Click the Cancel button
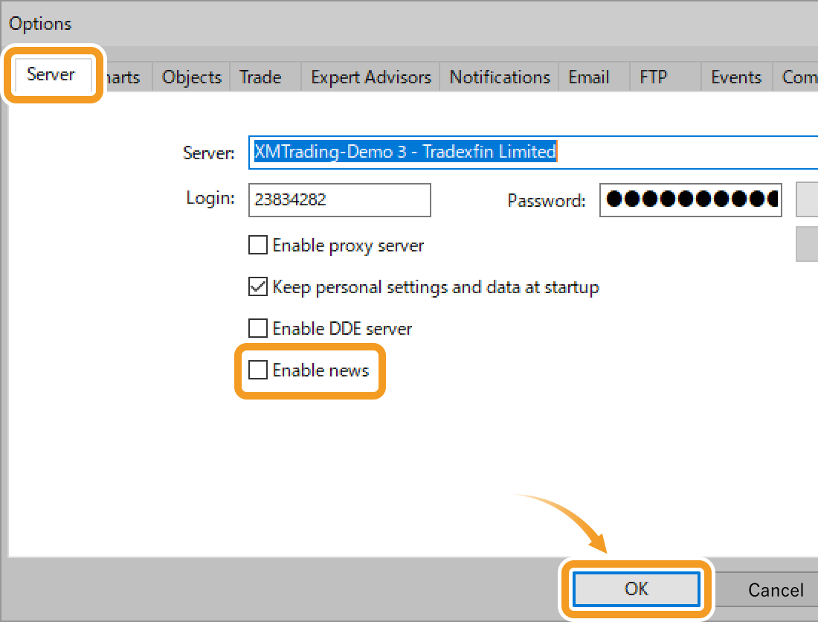 [x=775, y=590]
